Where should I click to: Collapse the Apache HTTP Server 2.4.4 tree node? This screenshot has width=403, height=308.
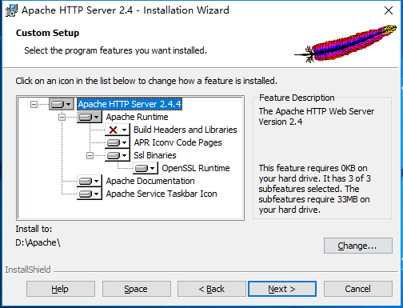(x=34, y=104)
